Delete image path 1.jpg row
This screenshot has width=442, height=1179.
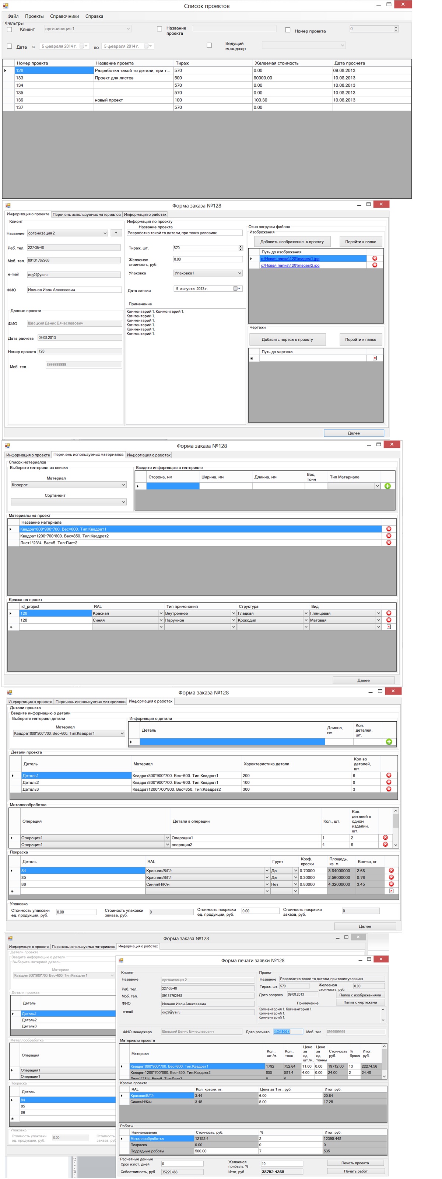click(x=374, y=258)
